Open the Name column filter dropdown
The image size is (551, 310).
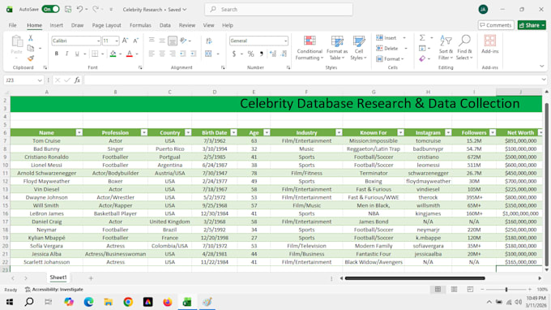click(x=79, y=132)
